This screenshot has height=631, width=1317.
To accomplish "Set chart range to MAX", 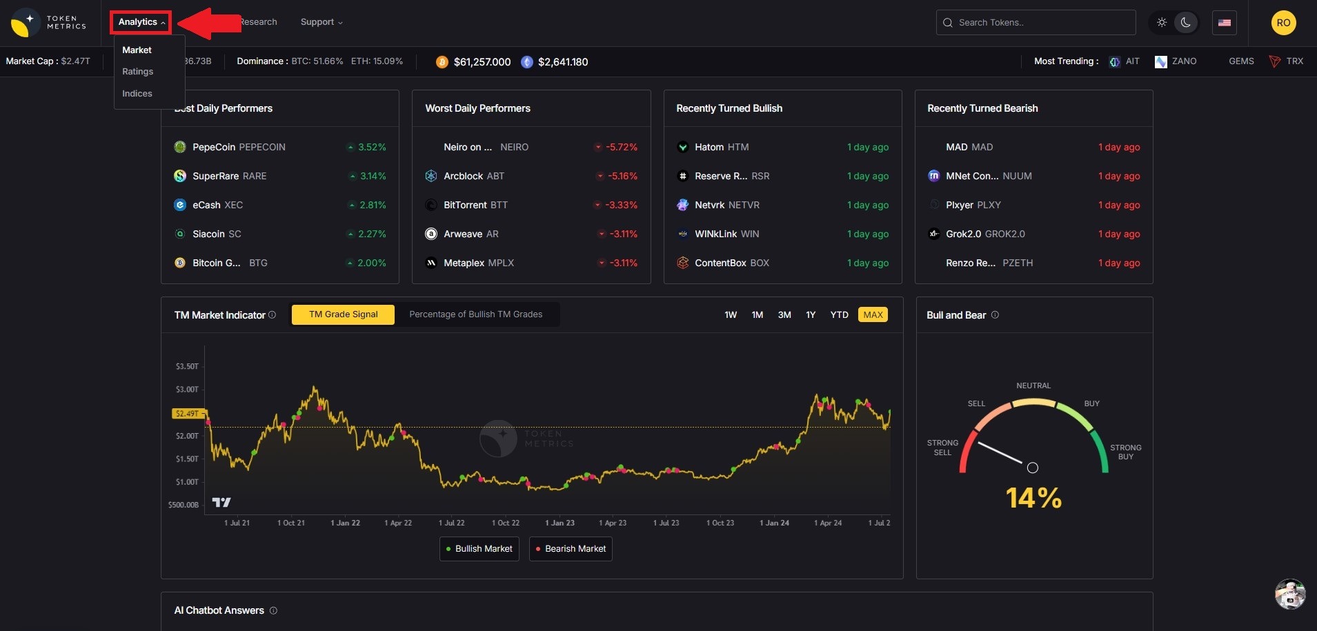I will [x=873, y=314].
